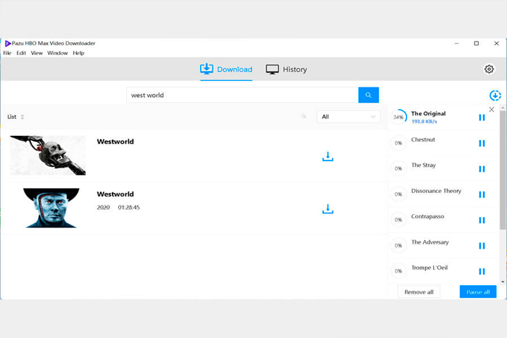Click the small filter search icon

pyautogui.click(x=304, y=116)
